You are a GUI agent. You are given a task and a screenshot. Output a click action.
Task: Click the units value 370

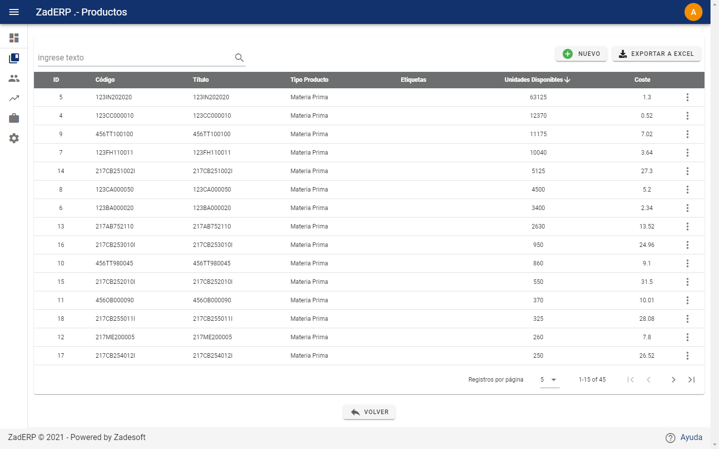point(538,300)
